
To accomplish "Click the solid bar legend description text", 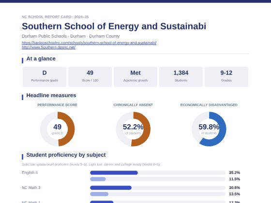I will [91, 164].
